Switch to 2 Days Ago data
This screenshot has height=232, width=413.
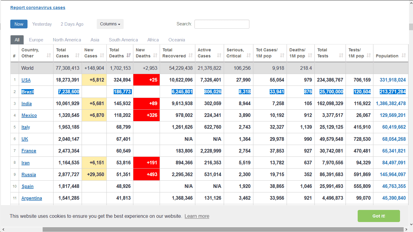[x=72, y=24]
